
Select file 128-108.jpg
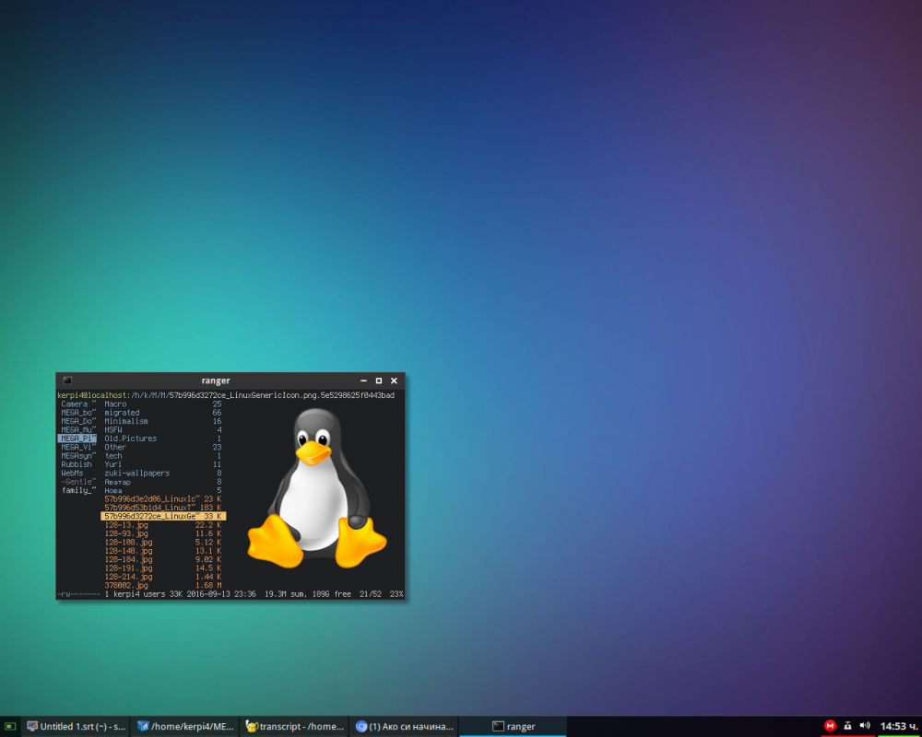163,542
